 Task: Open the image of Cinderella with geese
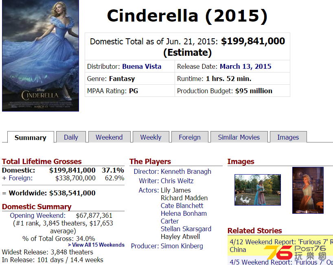[x=258, y=190]
